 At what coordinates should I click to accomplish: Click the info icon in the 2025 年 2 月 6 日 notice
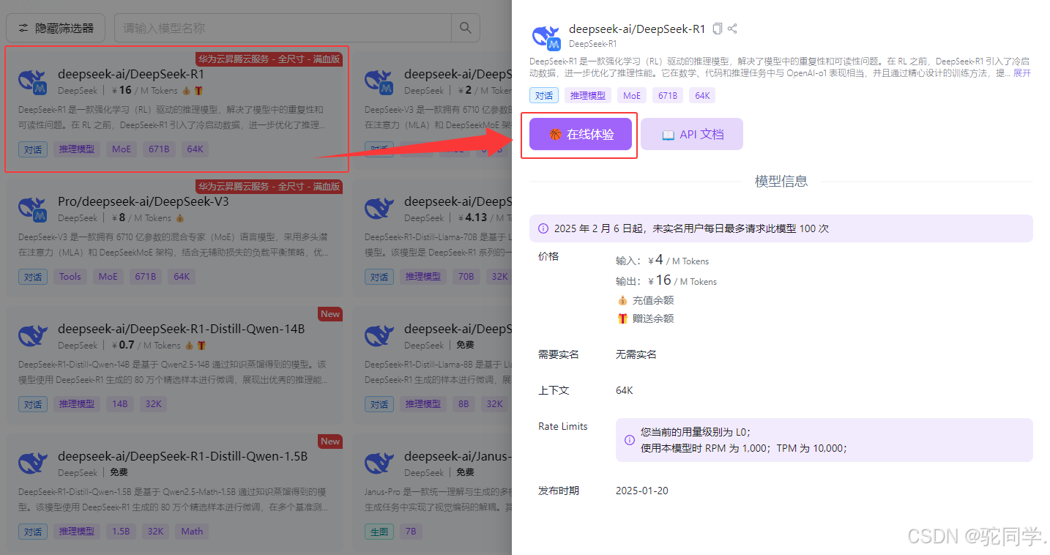click(543, 228)
